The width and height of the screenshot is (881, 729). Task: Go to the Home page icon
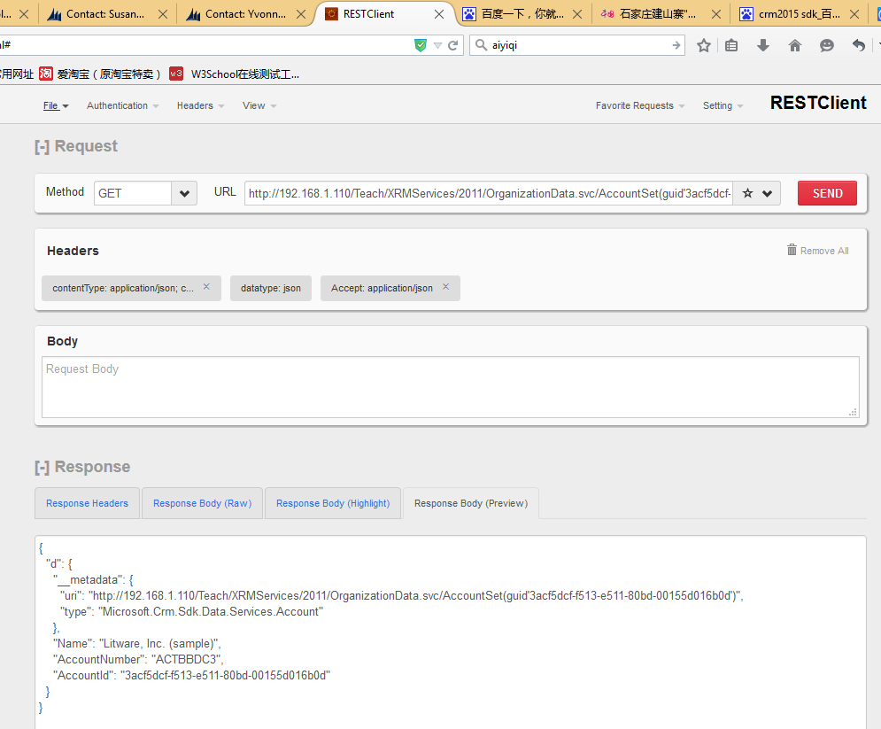[x=794, y=45]
